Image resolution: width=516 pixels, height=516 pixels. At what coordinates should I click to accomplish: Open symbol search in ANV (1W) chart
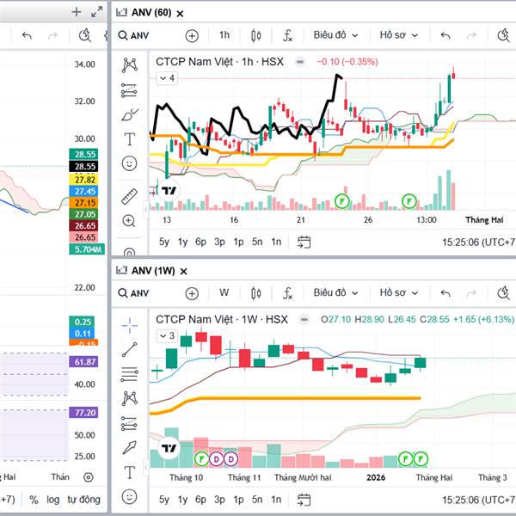click(x=133, y=293)
